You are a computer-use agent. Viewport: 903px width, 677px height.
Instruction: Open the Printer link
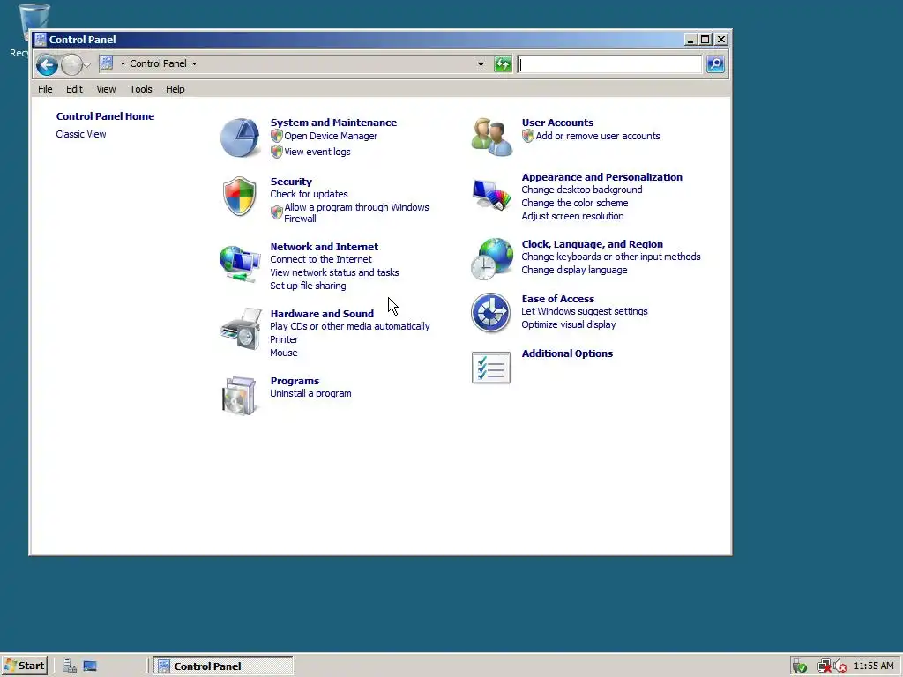[x=284, y=339]
